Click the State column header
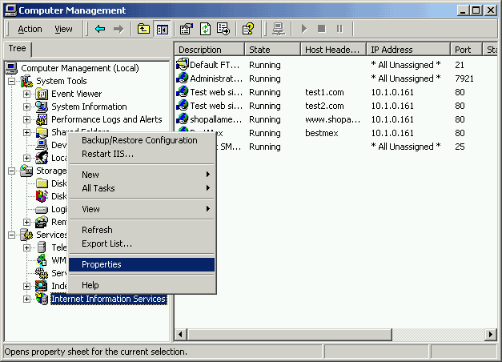The height and width of the screenshot is (362, 502). click(x=272, y=50)
